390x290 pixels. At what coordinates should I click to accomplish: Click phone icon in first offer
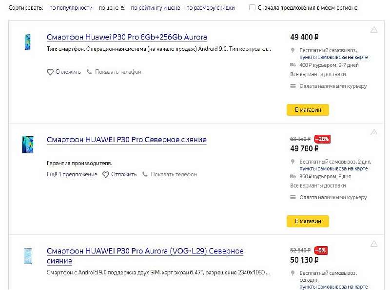click(89, 72)
